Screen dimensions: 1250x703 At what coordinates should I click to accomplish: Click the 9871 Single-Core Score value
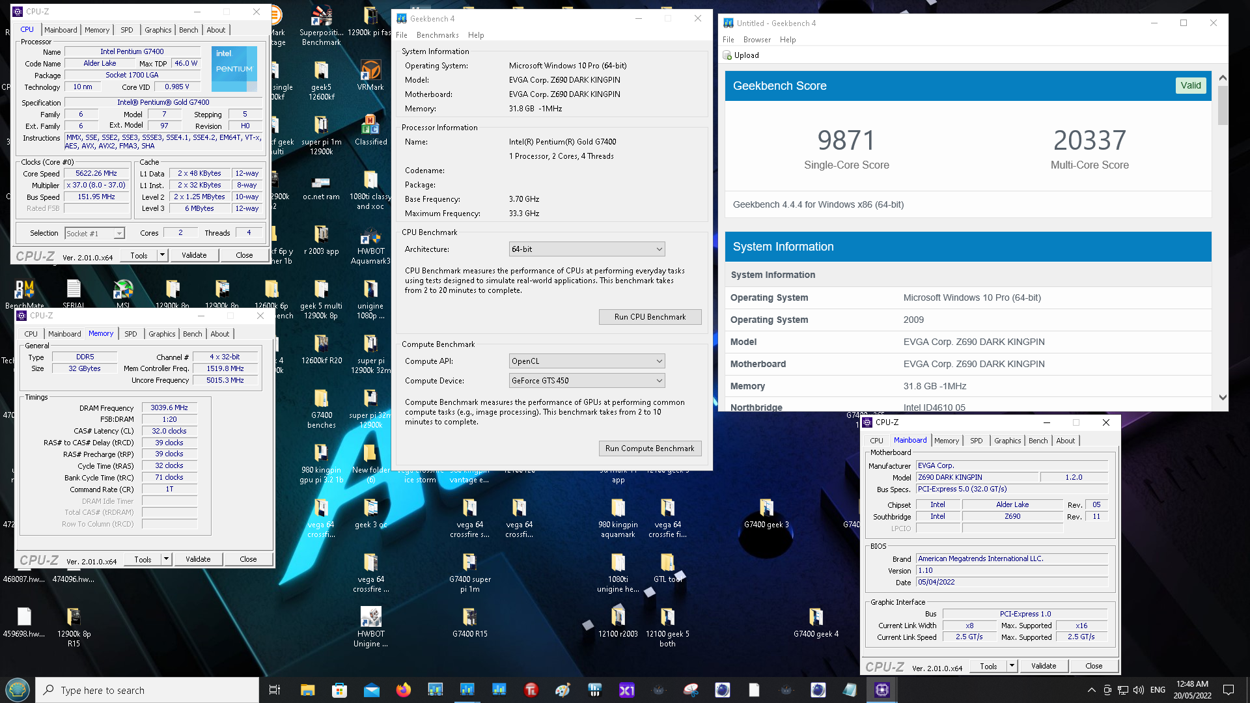[x=846, y=140]
